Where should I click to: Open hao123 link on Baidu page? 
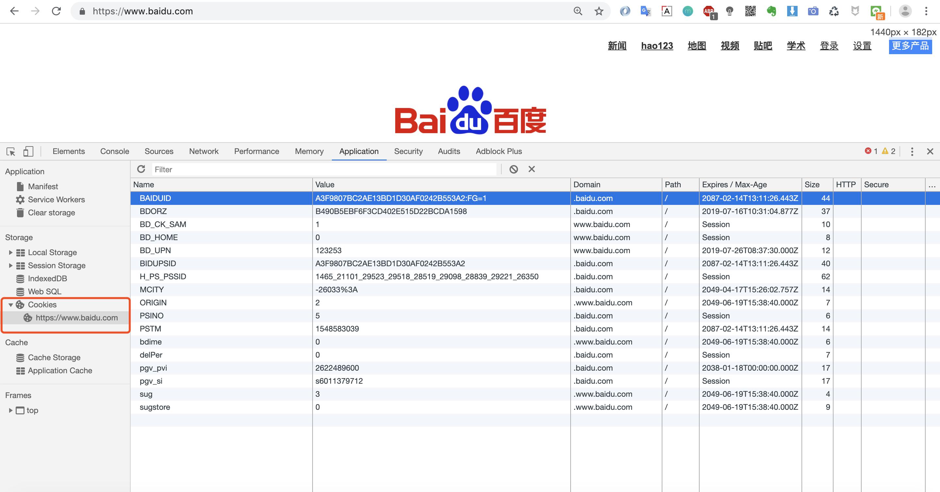coord(657,46)
